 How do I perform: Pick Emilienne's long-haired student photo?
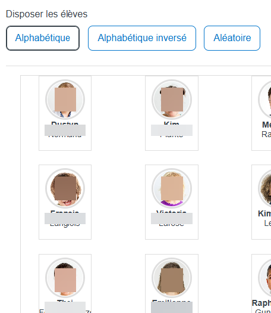click(x=172, y=278)
